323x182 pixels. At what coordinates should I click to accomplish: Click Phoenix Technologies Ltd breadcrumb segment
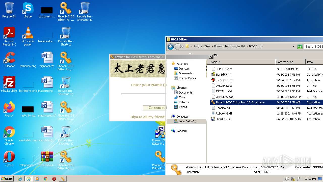point(229,46)
